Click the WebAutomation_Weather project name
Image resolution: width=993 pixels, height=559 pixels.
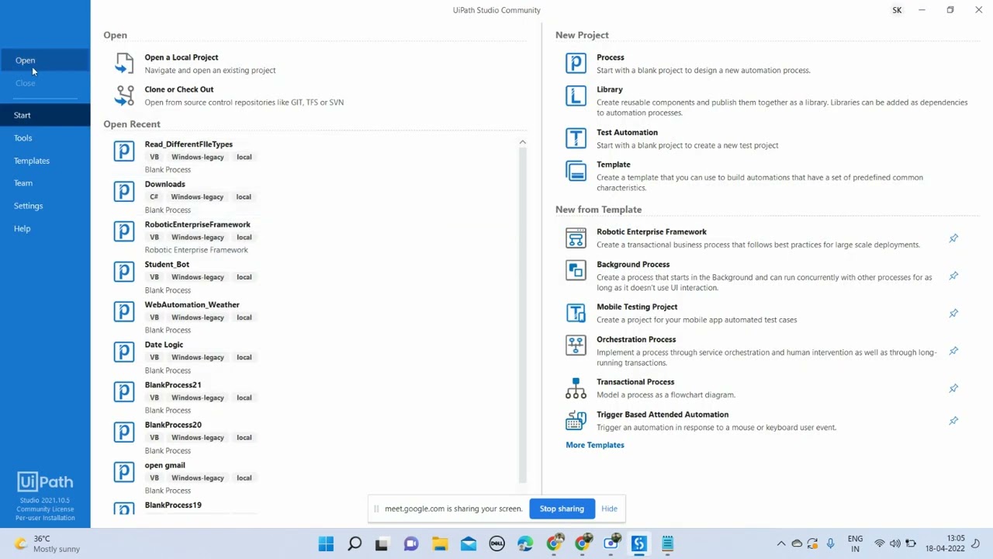pos(192,305)
